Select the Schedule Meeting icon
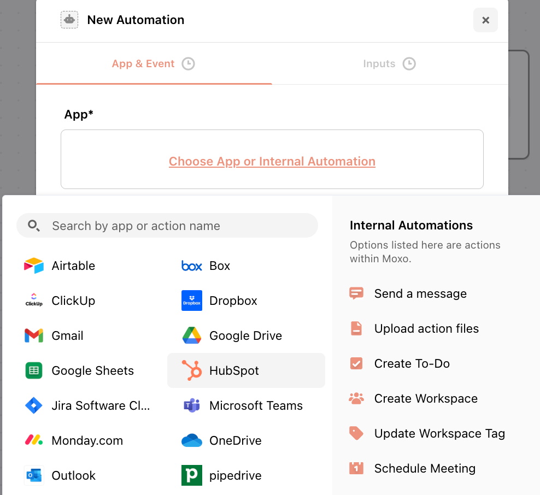Screen dimensions: 540x495 coord(356,468)
